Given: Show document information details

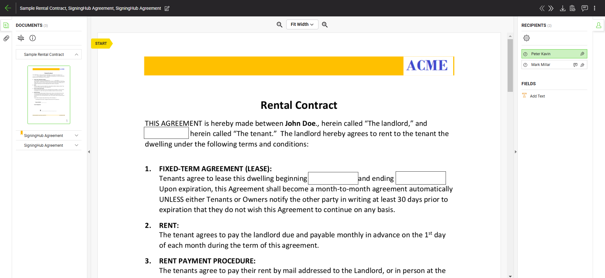Looking at the screenshot, I should (x=33, y=38).
